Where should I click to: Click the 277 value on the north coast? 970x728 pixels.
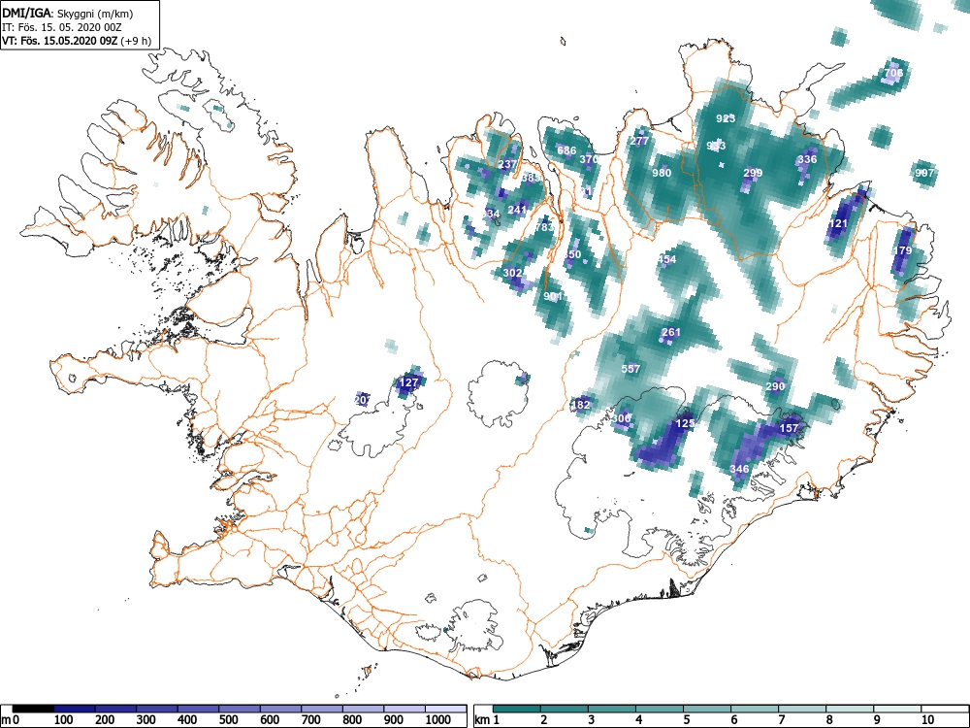click(x=639, y=141)
